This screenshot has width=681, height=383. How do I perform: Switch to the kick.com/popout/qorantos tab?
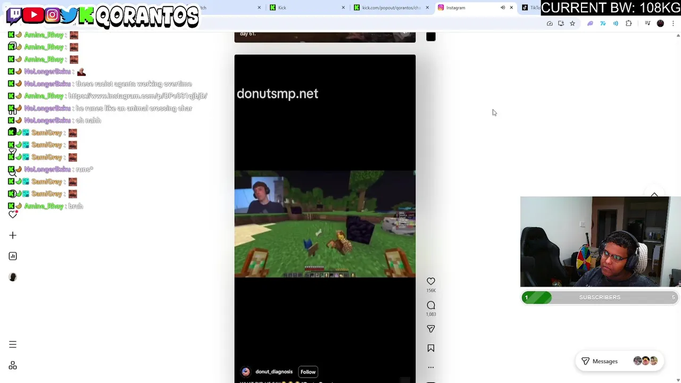pyautogui.click(x=391, y=7)
